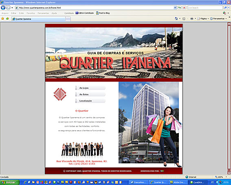231x185 pixels.
Task: Open the Exibir menu
Action: 21,13
